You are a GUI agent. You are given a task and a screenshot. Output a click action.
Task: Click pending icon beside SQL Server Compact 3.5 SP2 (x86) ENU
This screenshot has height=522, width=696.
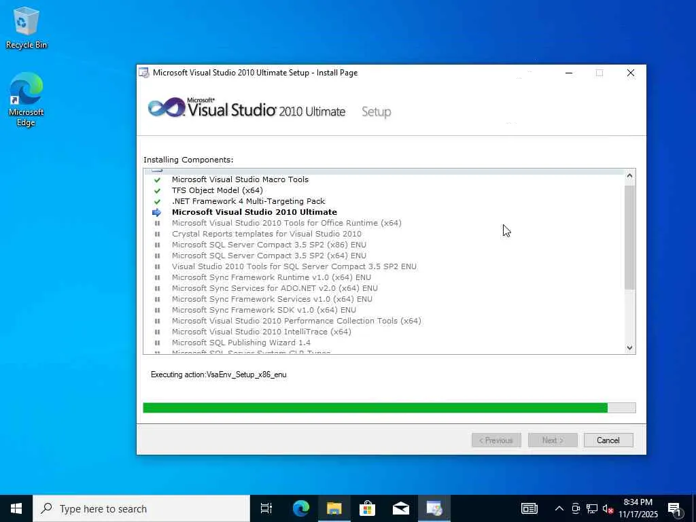(x=157, y=245)
